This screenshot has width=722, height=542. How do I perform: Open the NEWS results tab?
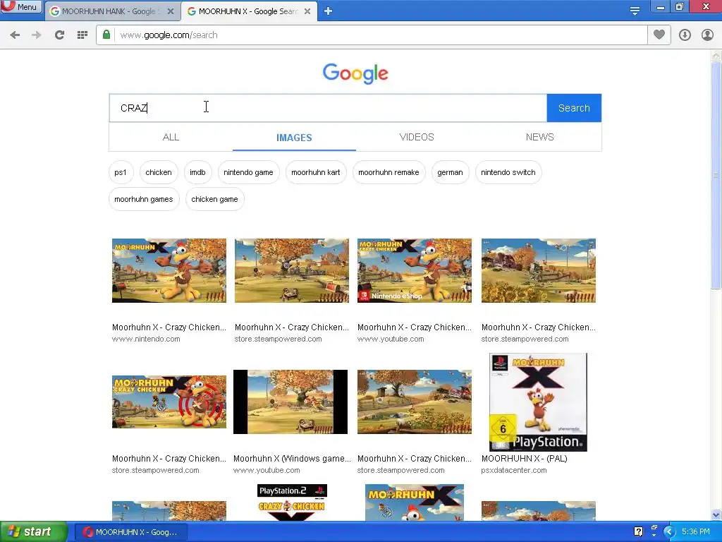coord(539,137)
